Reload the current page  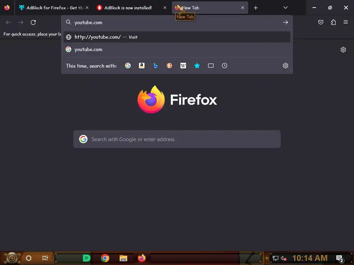click(33, 22)
